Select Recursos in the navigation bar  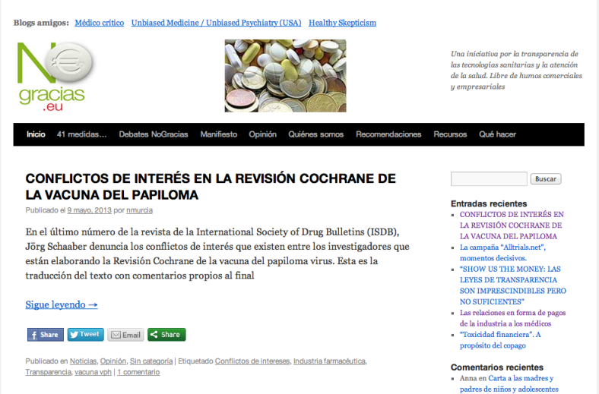click(450, 134)
